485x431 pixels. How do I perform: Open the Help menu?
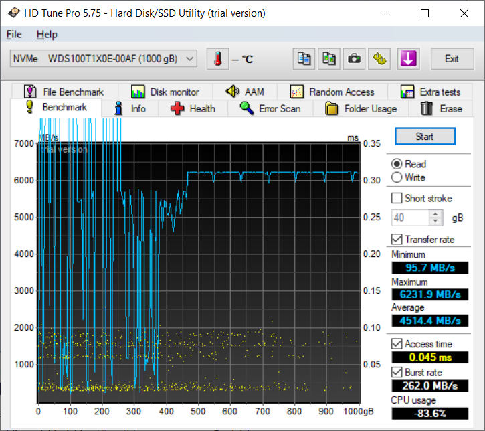pyautogui.click(x=47, y=34)
